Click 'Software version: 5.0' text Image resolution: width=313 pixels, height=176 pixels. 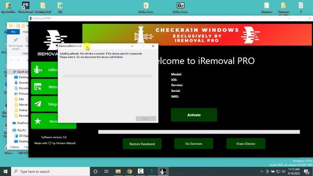54,137
